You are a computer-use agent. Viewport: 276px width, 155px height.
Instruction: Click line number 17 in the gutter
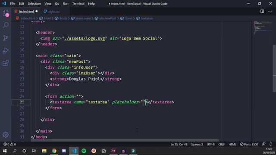tap(22, 56)
